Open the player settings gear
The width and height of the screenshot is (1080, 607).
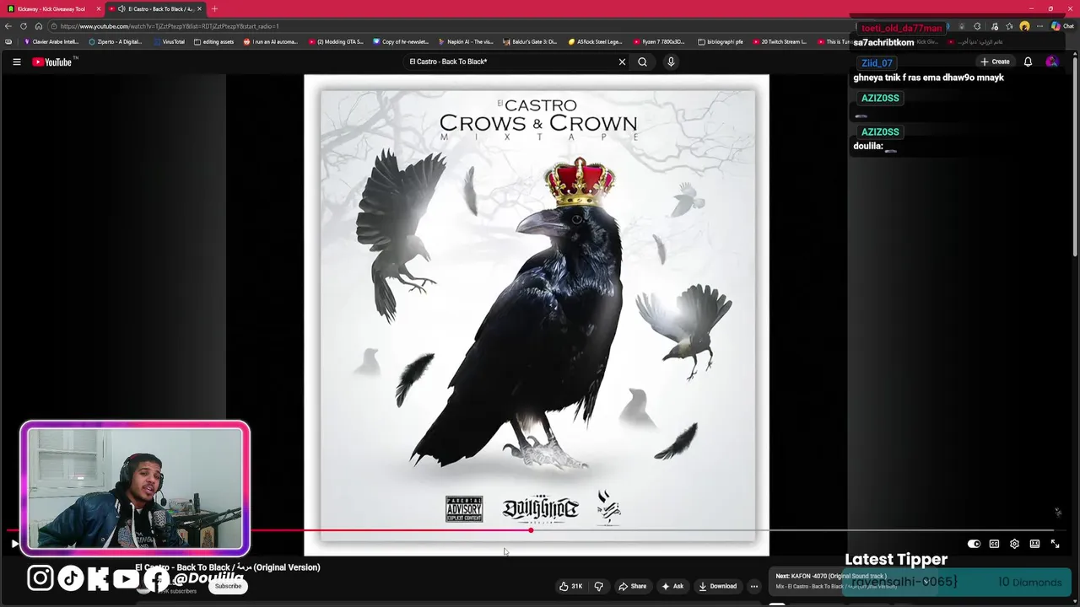1014,544
